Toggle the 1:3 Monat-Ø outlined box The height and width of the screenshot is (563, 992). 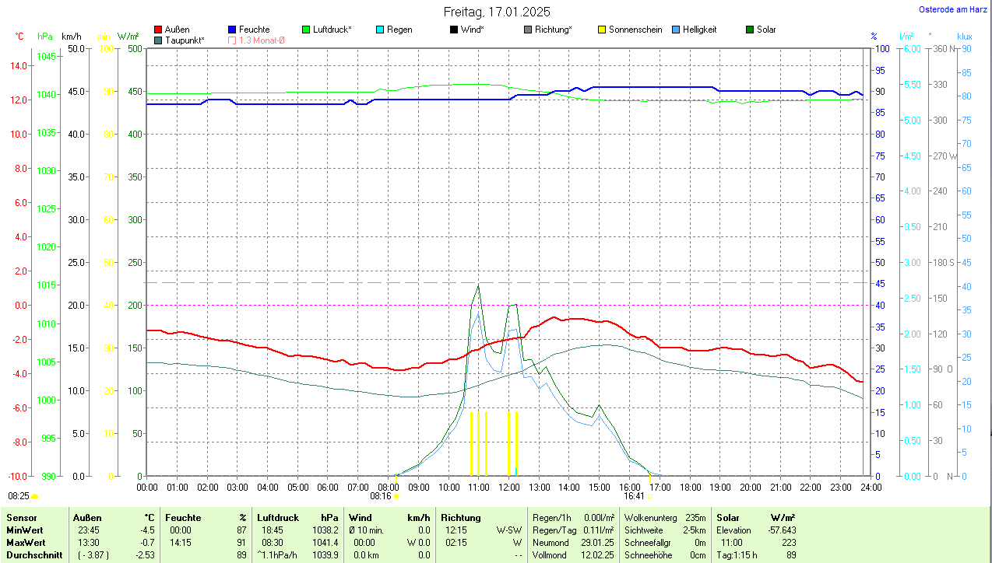[x=232, y=40]
